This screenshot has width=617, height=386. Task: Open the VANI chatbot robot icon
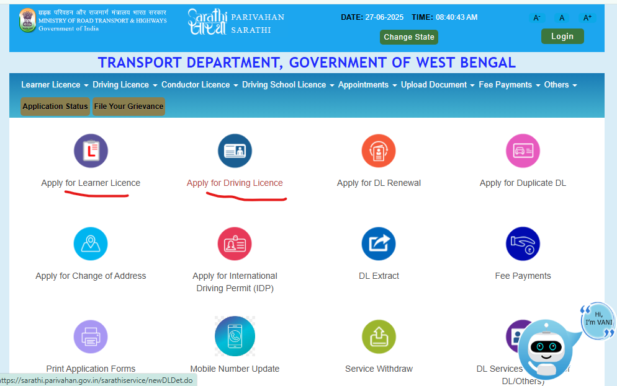[x=546, y=349]
